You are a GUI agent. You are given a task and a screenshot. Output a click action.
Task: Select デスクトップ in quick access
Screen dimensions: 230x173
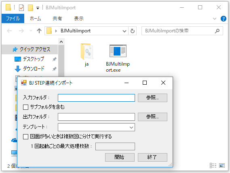pos(34,59)
